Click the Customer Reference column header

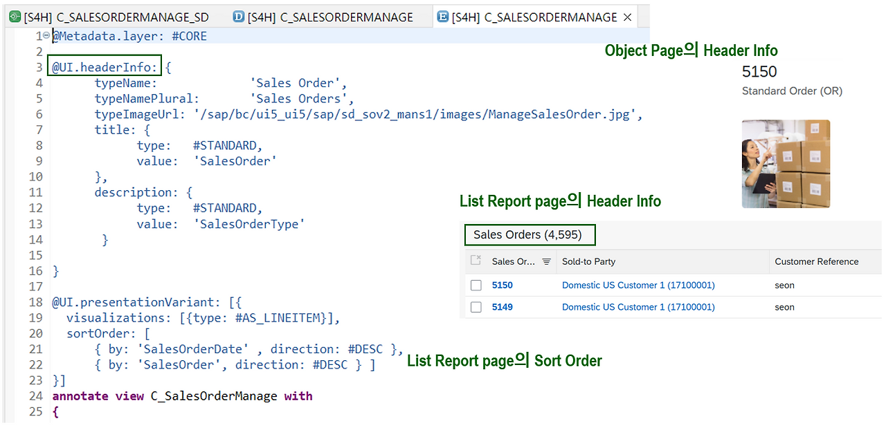[x=817, y=261]
